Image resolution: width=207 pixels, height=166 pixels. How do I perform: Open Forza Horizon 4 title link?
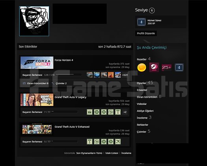[64, 60]
